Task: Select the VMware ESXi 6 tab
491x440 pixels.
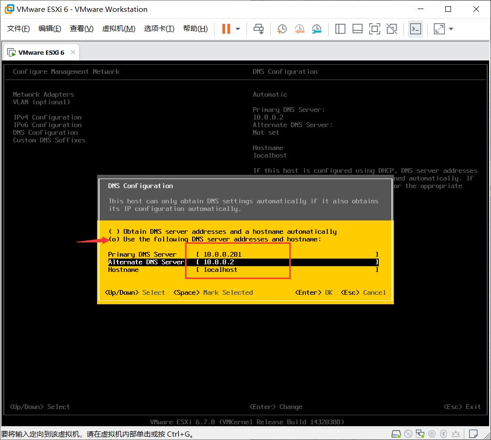Action: click(41, 52)
